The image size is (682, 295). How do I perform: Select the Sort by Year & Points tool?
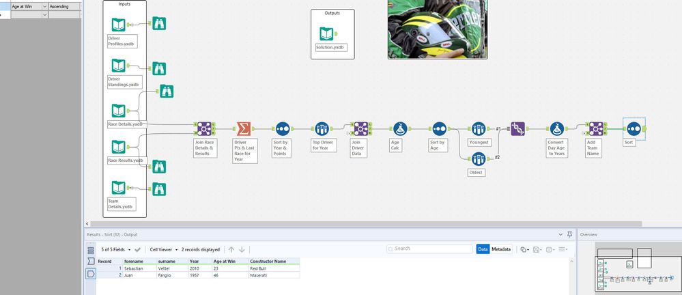click(282, 129)
